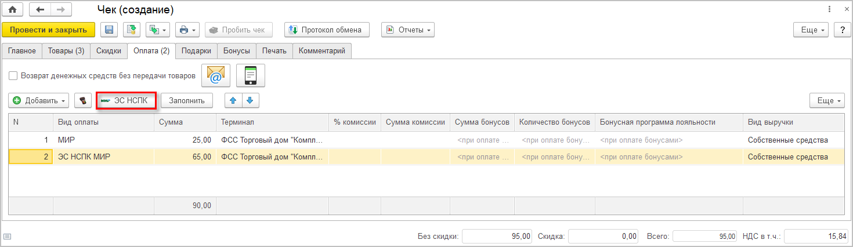The image size is (853, 247).
Task: Move payment row down with arrow
Action: pyautogui.click(x=250, y=100)
